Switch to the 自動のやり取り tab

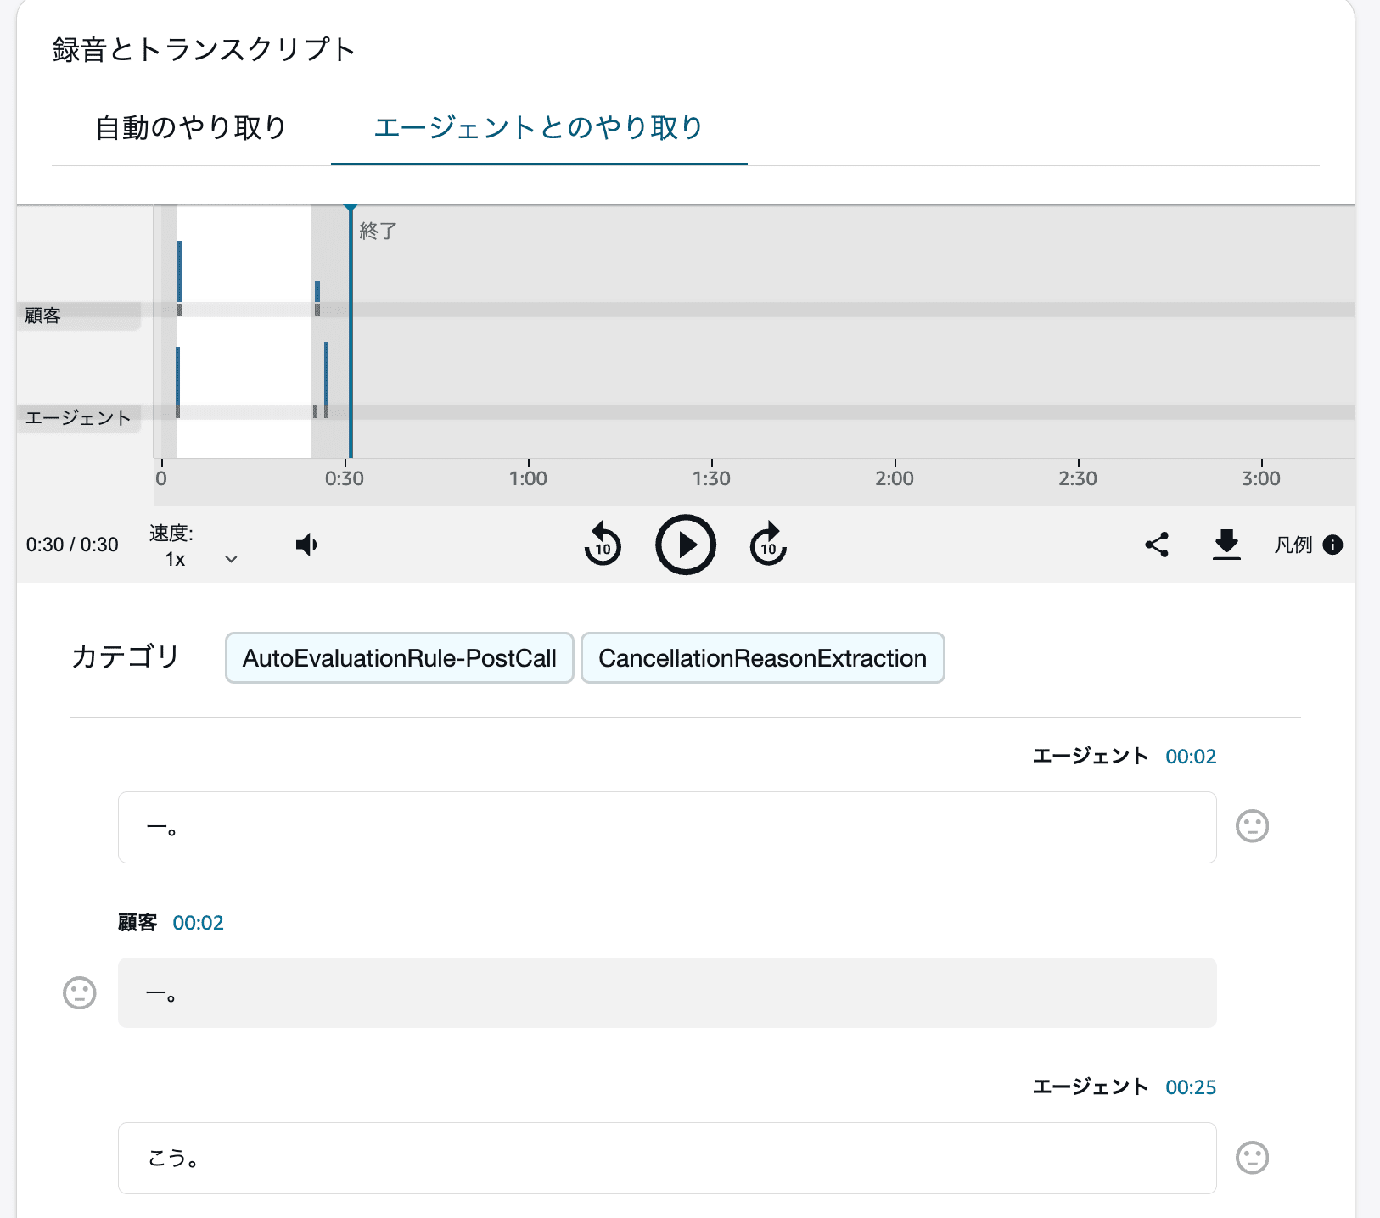point(191,127)
